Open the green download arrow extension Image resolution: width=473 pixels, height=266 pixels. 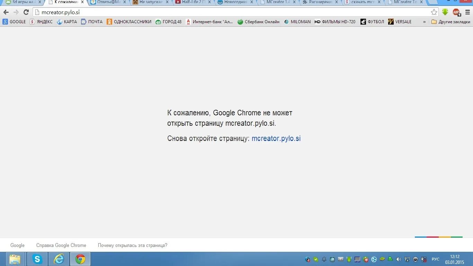point(445,12)
